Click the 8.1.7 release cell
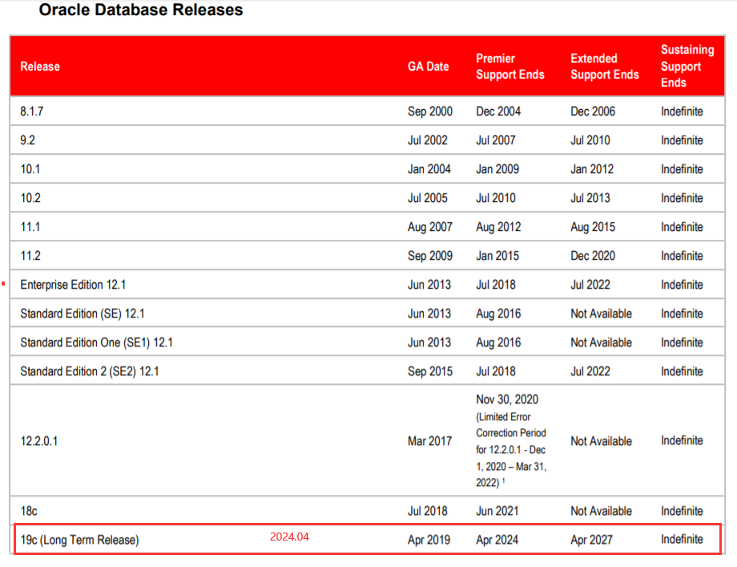The image size is (737, 567). pos(34,111)
